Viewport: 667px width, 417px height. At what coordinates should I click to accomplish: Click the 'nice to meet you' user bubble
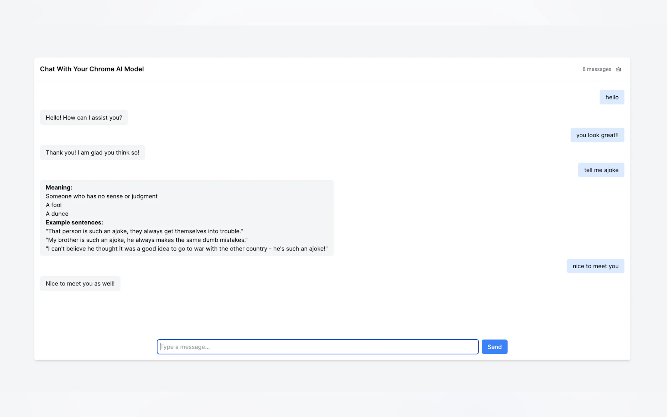point(595,266)
